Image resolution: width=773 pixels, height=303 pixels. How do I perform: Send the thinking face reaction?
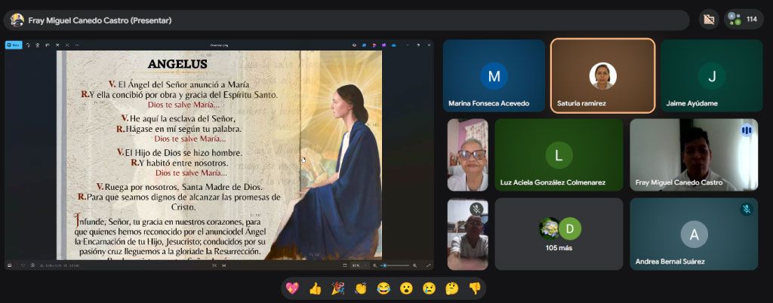coord(451,288)
